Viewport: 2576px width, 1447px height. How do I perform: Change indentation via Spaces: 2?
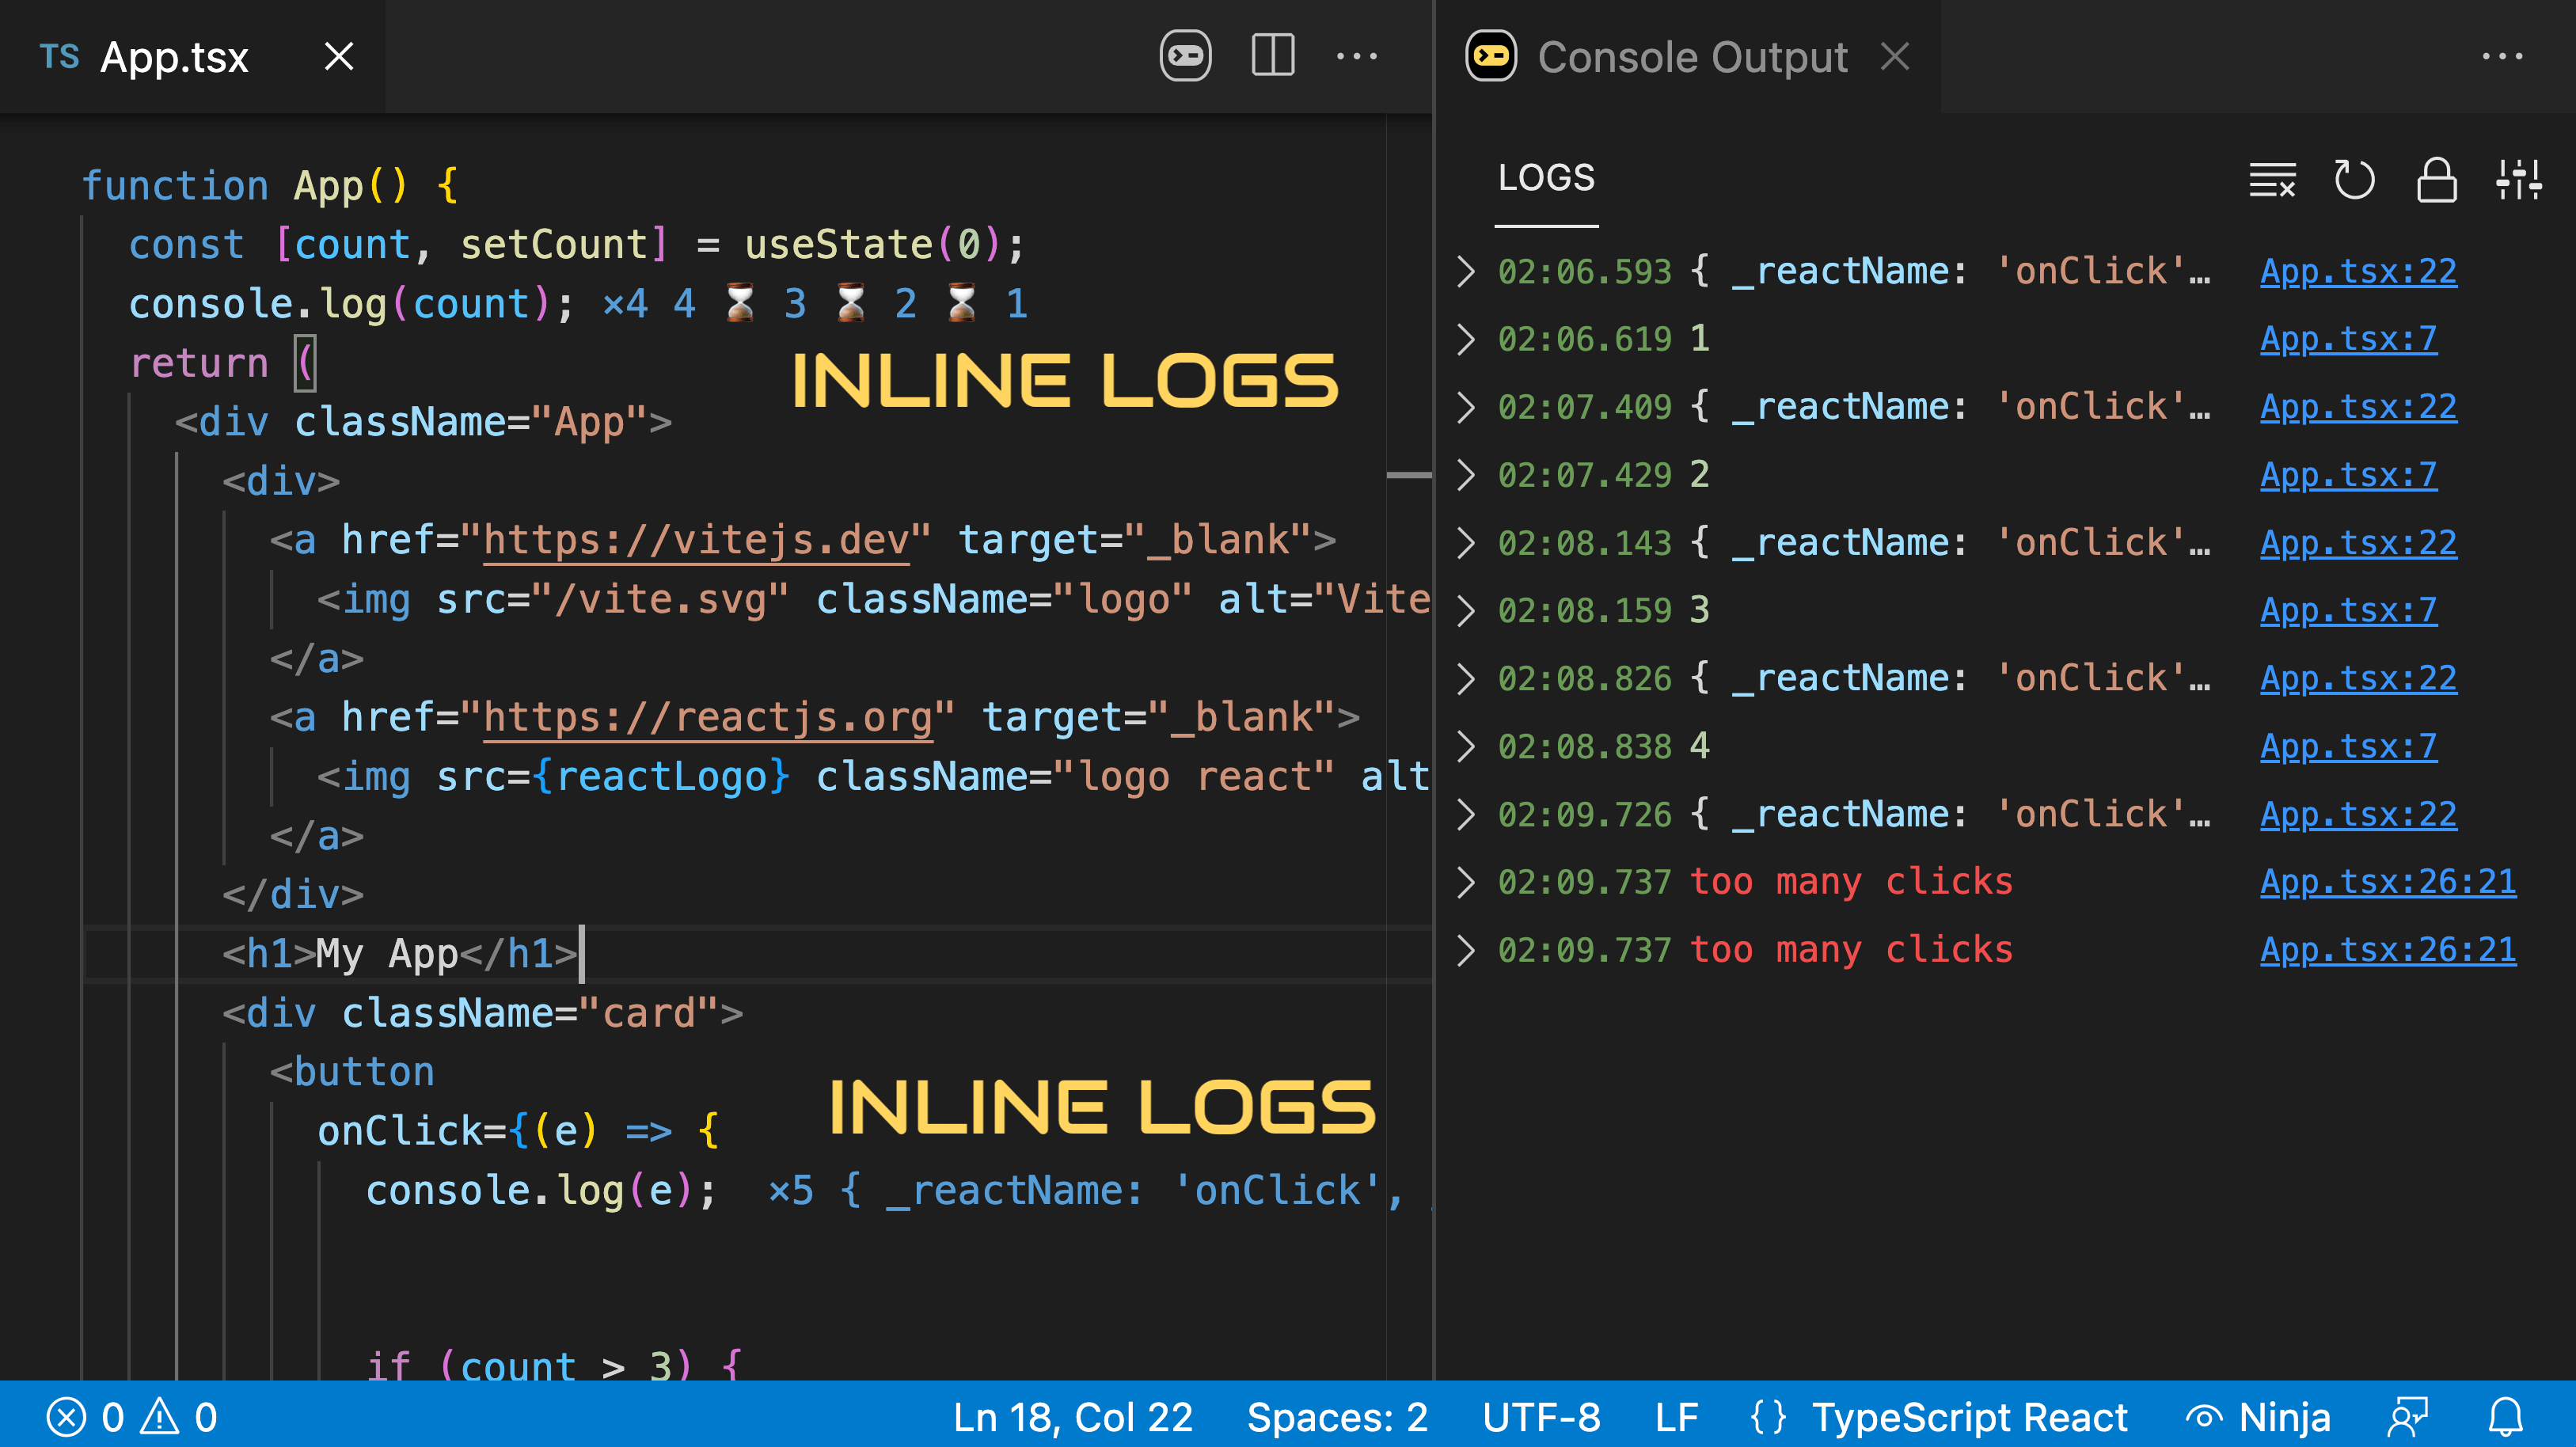[1337, 1417]
